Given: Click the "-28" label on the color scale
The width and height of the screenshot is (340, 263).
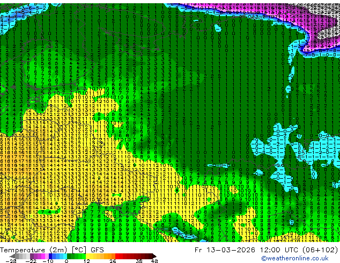Looking at the screenshot, I should [11, 261].
